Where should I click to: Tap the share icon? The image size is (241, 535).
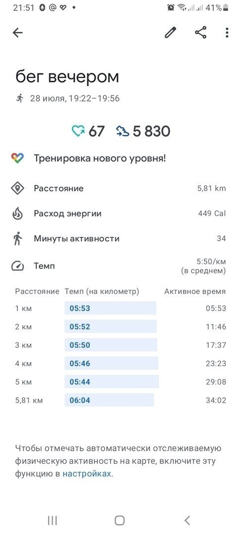click(x=201, y=33)
